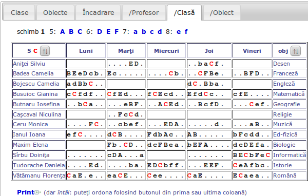Select the /Profesor tab
Image resolution: width=308 pixels, height=196 pixels.
point(144,13)
